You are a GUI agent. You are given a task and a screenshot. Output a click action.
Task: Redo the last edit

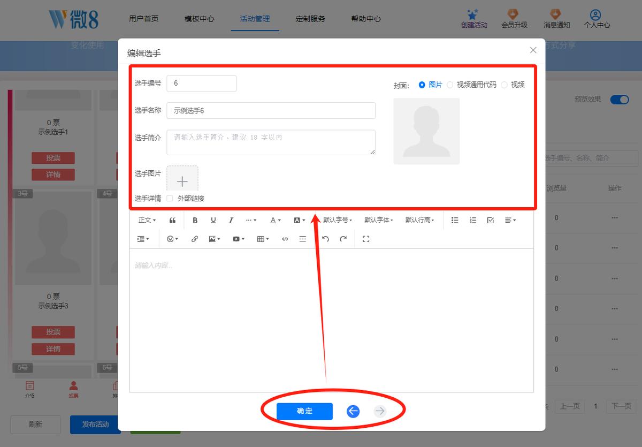coord(343,239)
